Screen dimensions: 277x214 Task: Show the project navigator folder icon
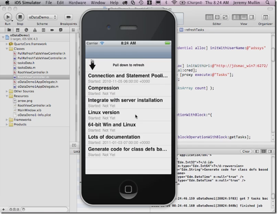[x=9, y=30]
